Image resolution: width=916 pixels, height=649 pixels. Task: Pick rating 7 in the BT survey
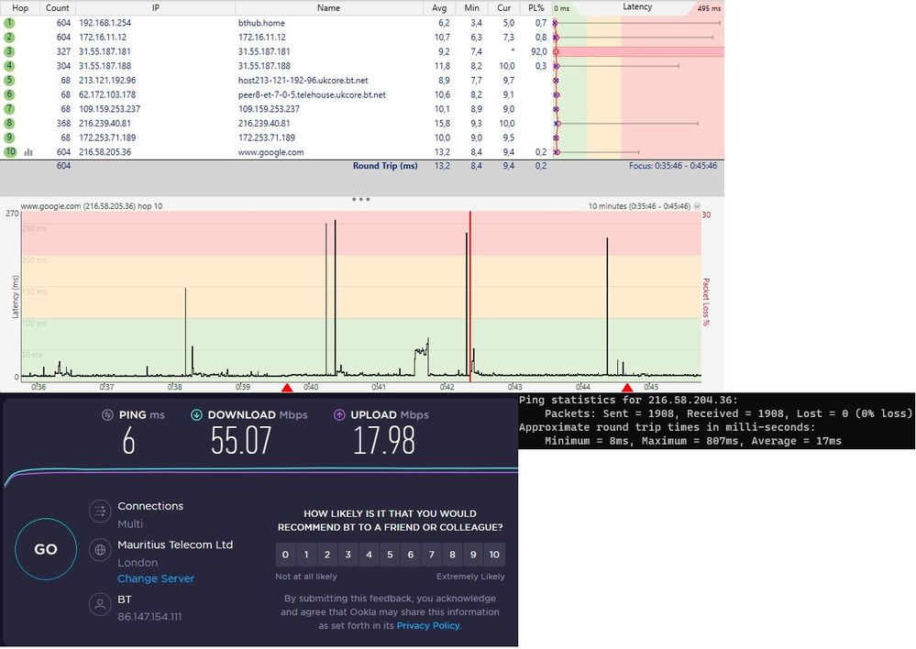pyautogui.click(x=432, y=555)
